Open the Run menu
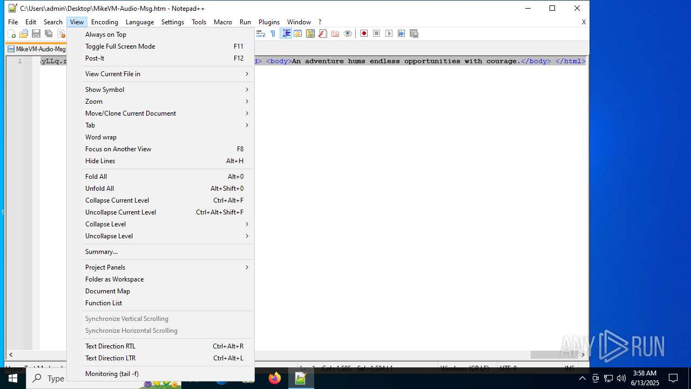691x389 pixels. pos(246,22)
